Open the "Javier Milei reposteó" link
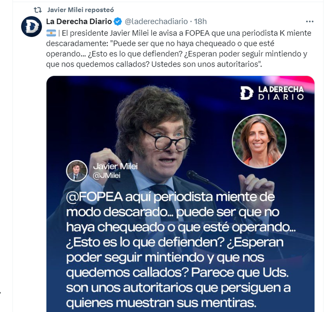 [x=80, y=10]
